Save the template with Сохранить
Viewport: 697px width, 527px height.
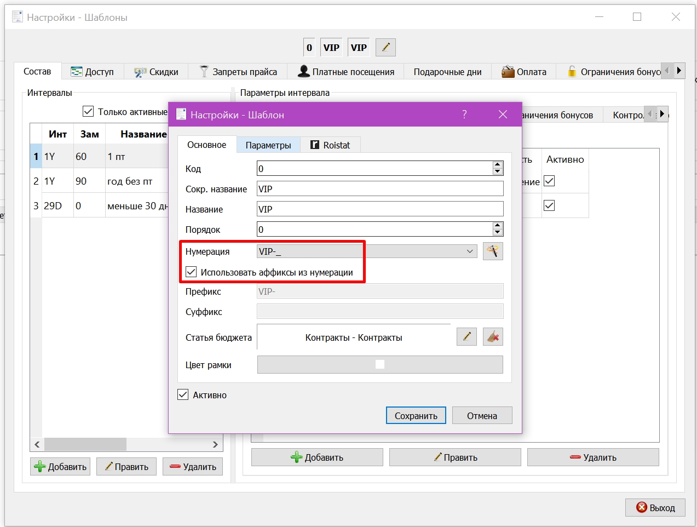pyautogui.click(x=416, y=415)
